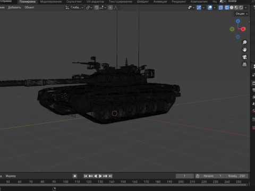255x191 pixels.
Task: Toggle viewport overlays display
Action: pos(210,7)
